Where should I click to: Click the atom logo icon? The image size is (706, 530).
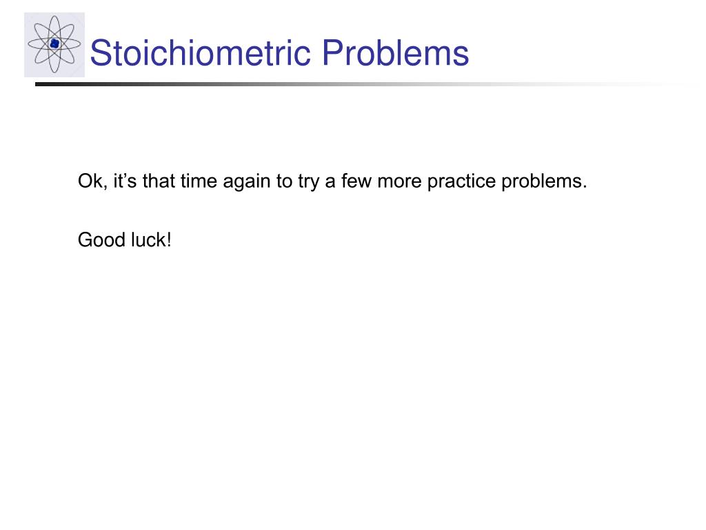tap(54, 44)
